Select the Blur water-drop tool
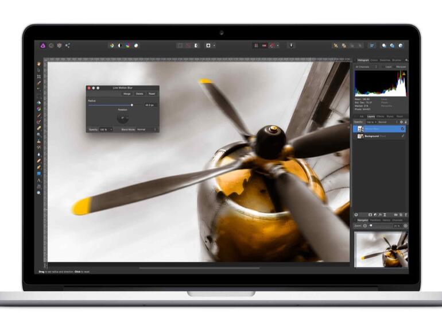The height and width of the screenshot is (332, 442). (39, 155)
